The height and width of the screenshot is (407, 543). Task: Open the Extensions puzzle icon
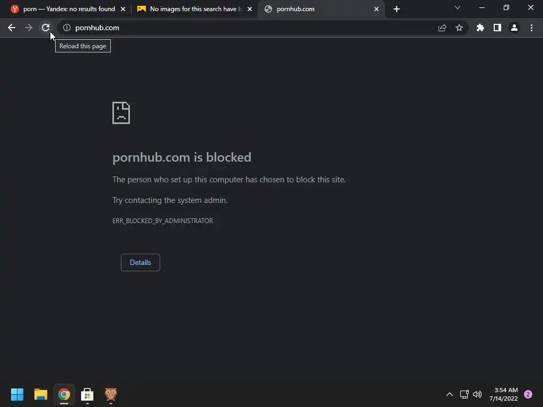480,28
